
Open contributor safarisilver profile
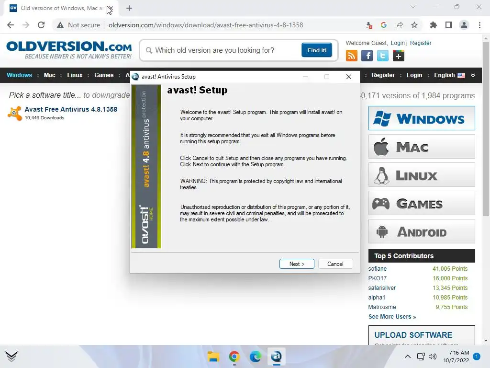tap(382, 287)
